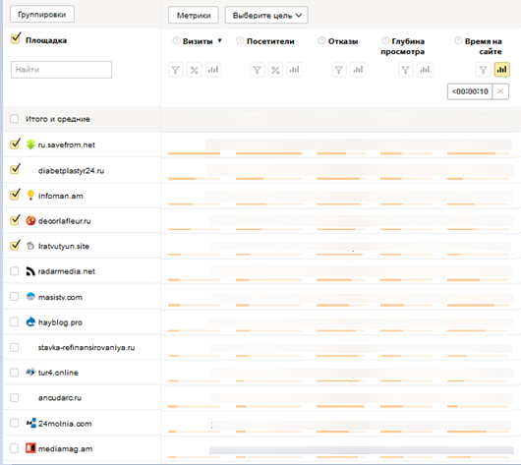Uncheck the ru.savefrom.net checkbox

click(15, 145)
